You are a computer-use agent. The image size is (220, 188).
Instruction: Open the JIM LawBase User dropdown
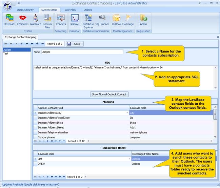(129, 159)
